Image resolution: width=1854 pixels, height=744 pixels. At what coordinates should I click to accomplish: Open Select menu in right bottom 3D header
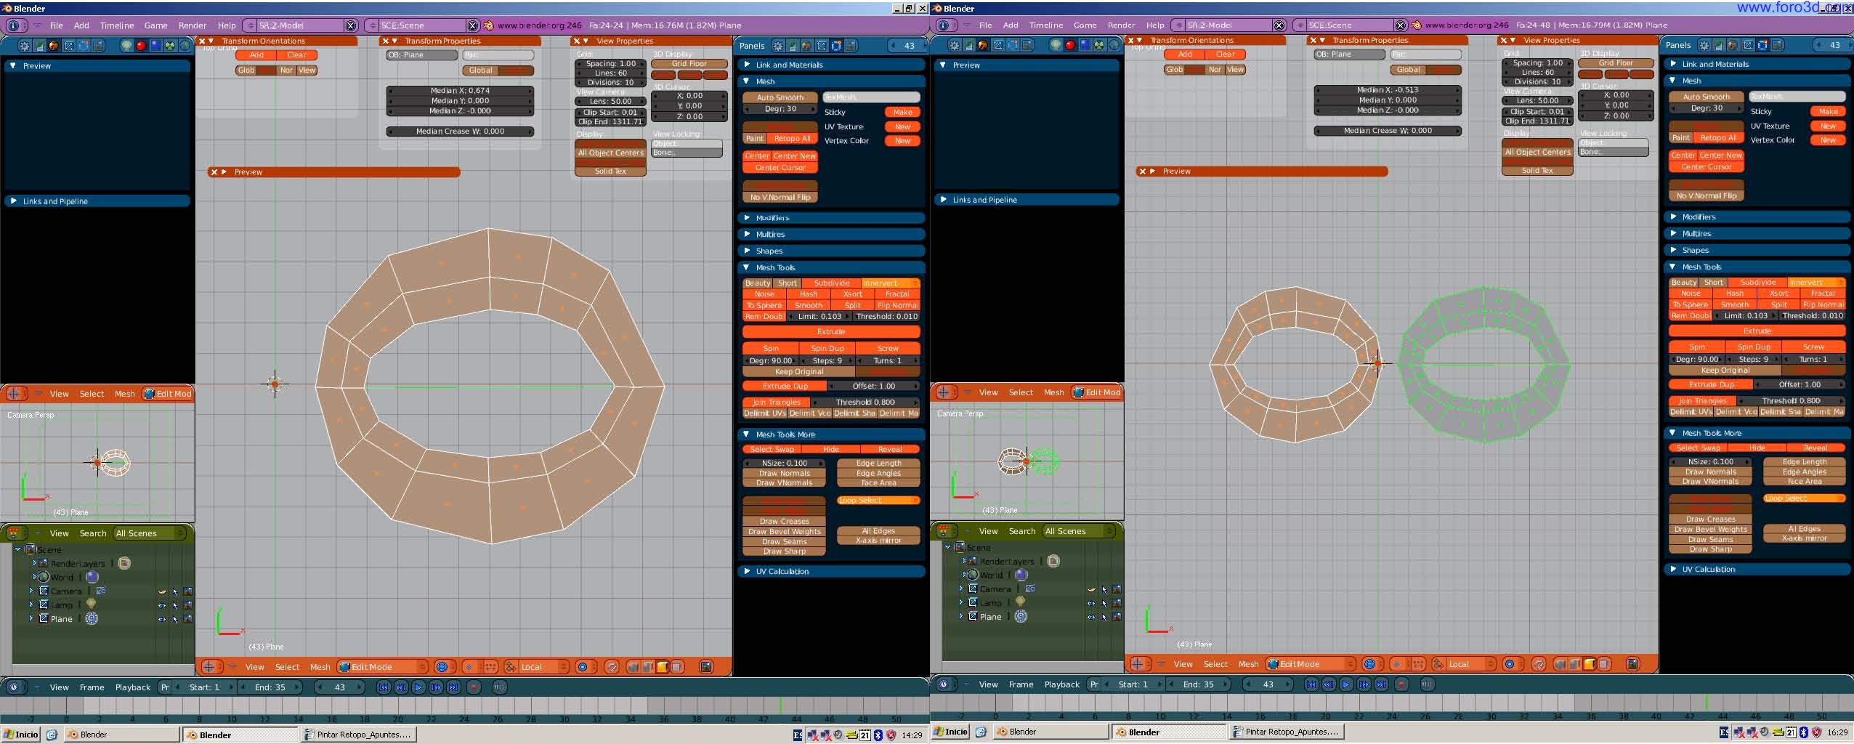tap(1215, 664)
